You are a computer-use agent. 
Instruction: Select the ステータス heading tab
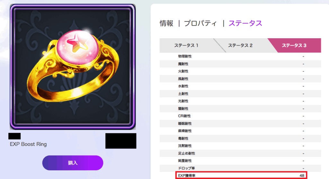(245, 23)
